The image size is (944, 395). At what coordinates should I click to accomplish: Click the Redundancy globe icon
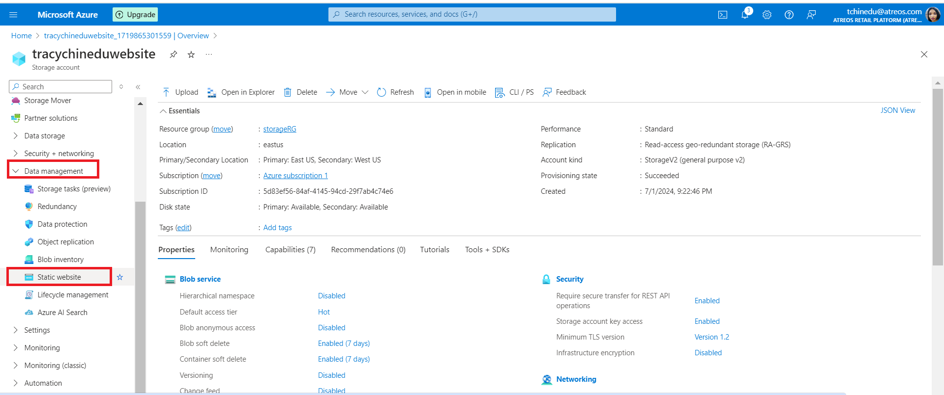pos(29,207)
